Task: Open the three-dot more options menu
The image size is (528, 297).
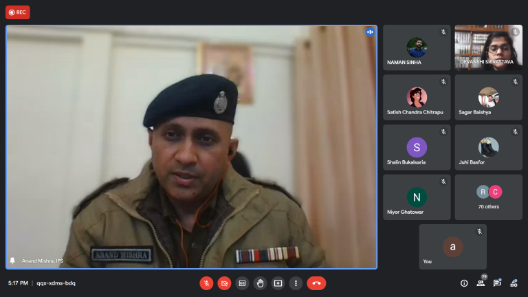Action: pos(296,283)
